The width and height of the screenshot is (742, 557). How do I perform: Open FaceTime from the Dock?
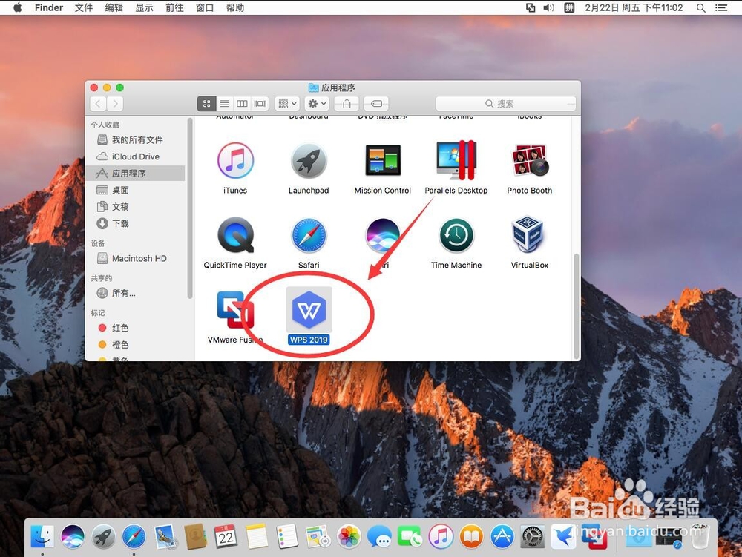coord(410,537)
